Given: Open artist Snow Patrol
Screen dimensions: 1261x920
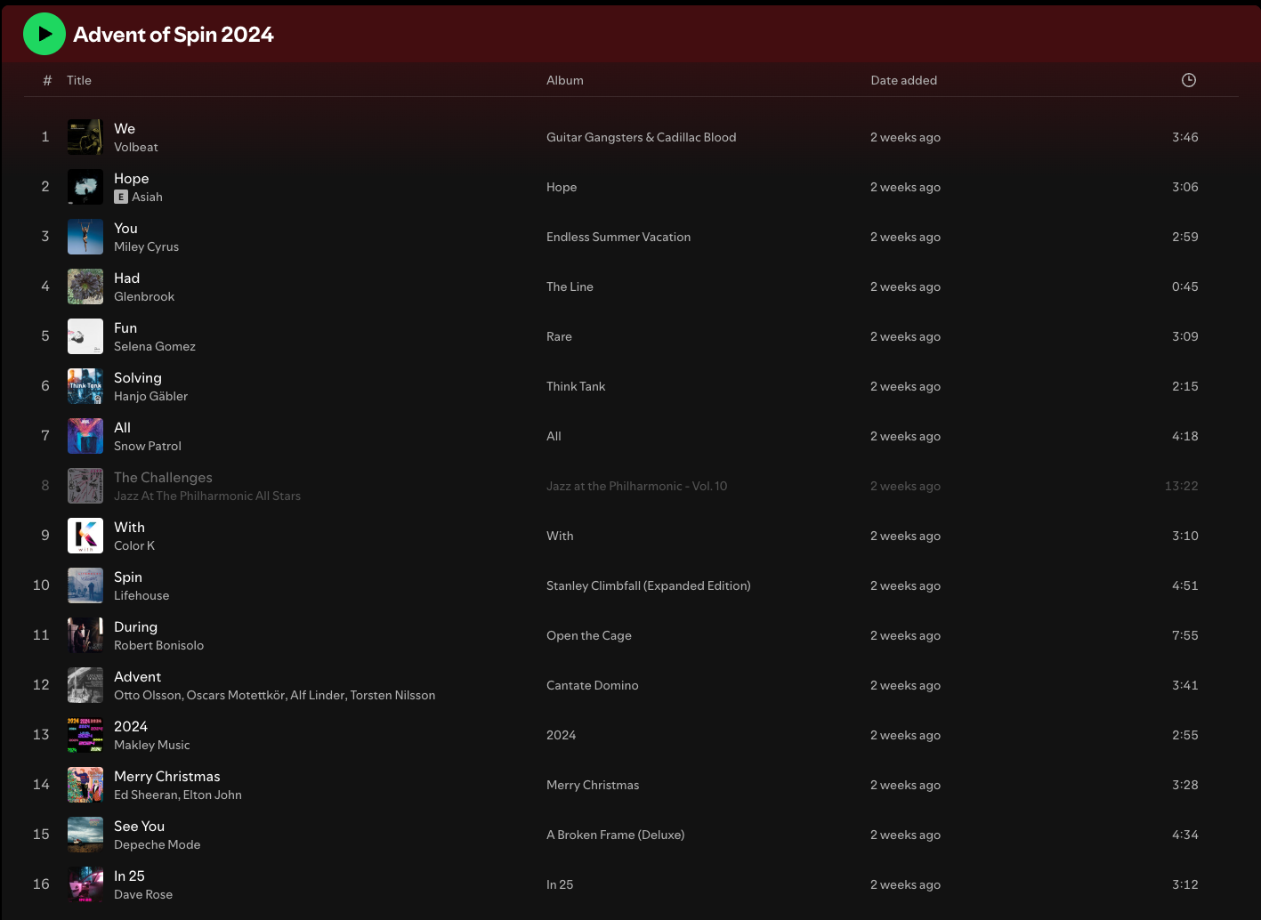Looking at the screenshot, I should [148, 447].
